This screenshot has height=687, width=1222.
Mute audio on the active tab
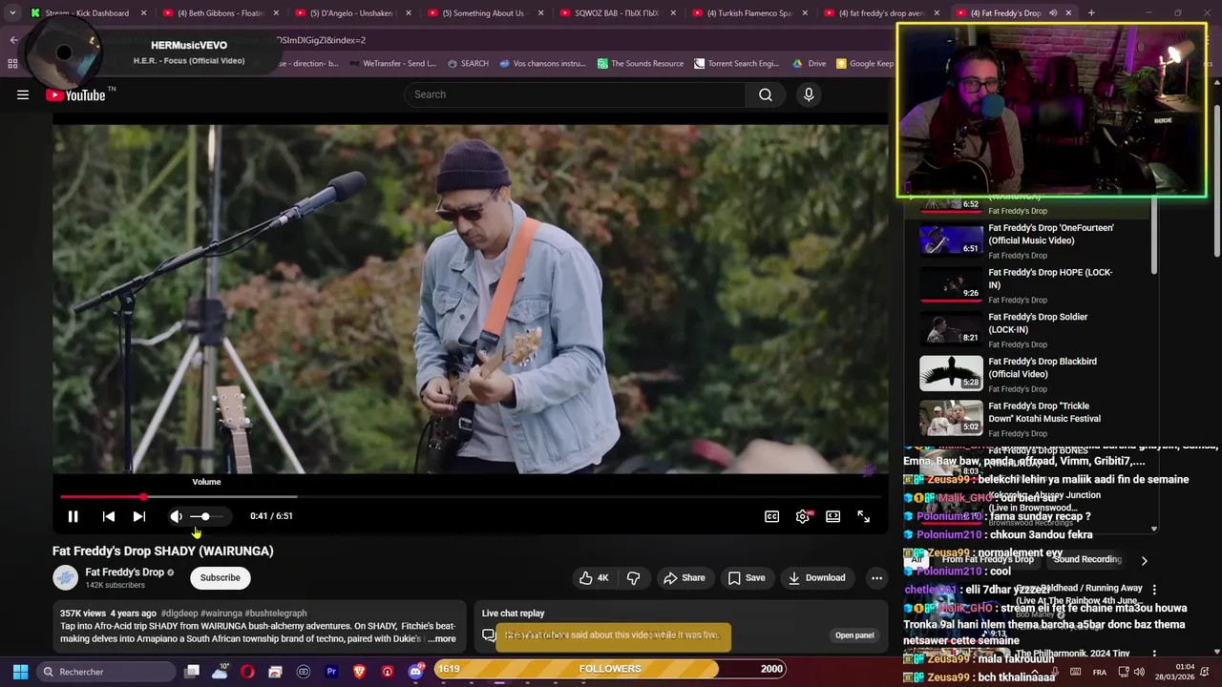1053,13
